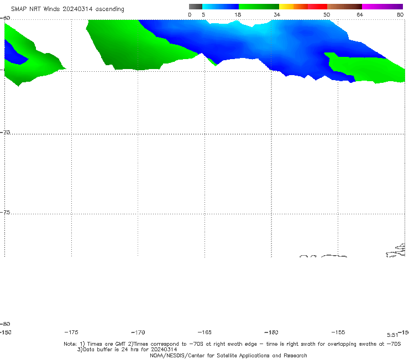Click the longitude label "-155"
Viewport: 409px width, 359px height.
[x=338, y=332]
